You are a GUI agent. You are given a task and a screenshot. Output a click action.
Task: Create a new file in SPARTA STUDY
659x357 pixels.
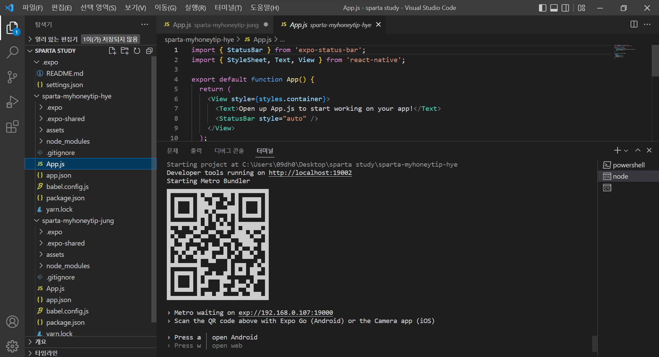(112, 51)
